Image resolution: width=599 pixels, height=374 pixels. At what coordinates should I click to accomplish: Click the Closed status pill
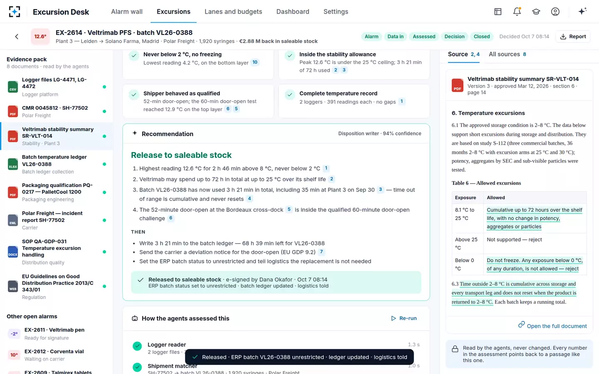(x=482, y=37)
